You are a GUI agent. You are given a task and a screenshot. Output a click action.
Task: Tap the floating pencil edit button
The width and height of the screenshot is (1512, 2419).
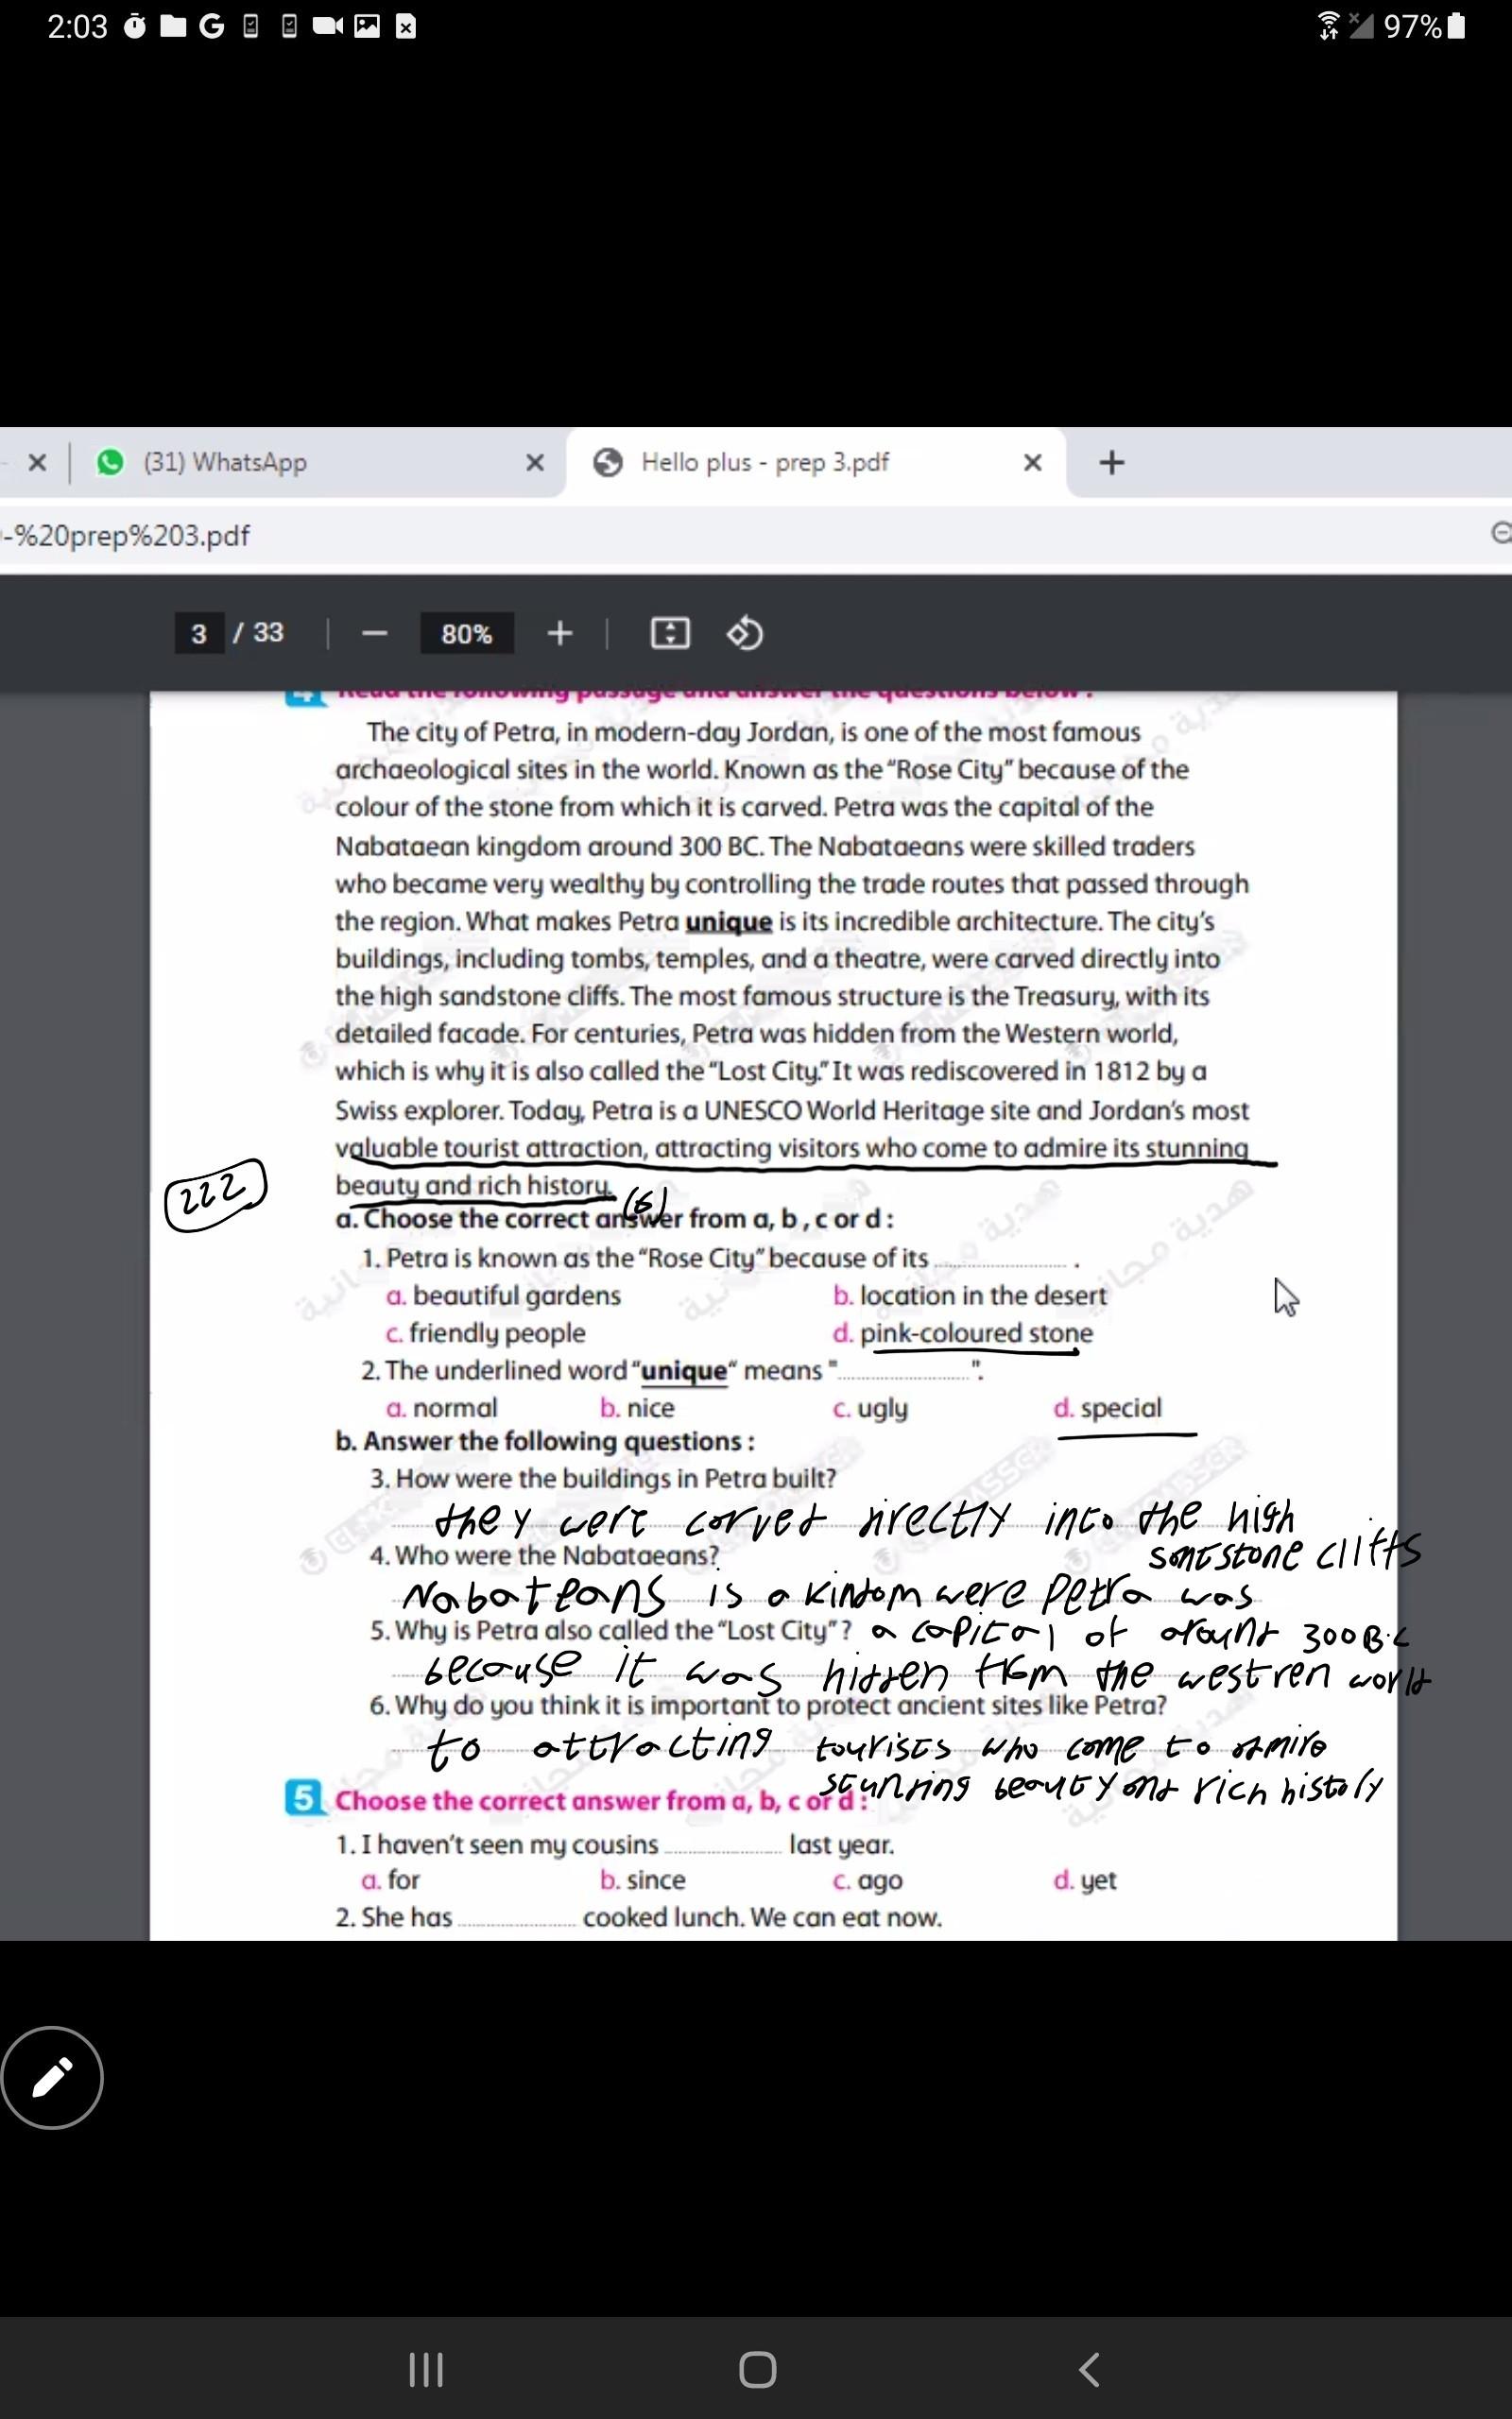tap(52, 2077)
